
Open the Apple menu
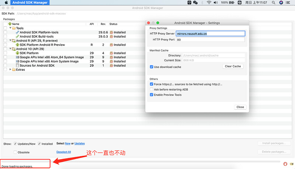pos(6,3)
